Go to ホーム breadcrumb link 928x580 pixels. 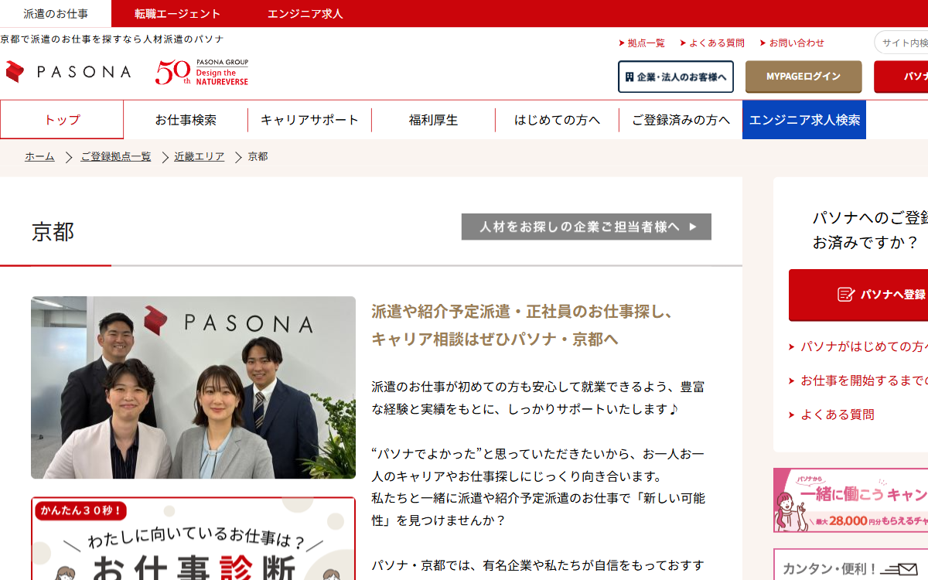[x=39, y=157]
